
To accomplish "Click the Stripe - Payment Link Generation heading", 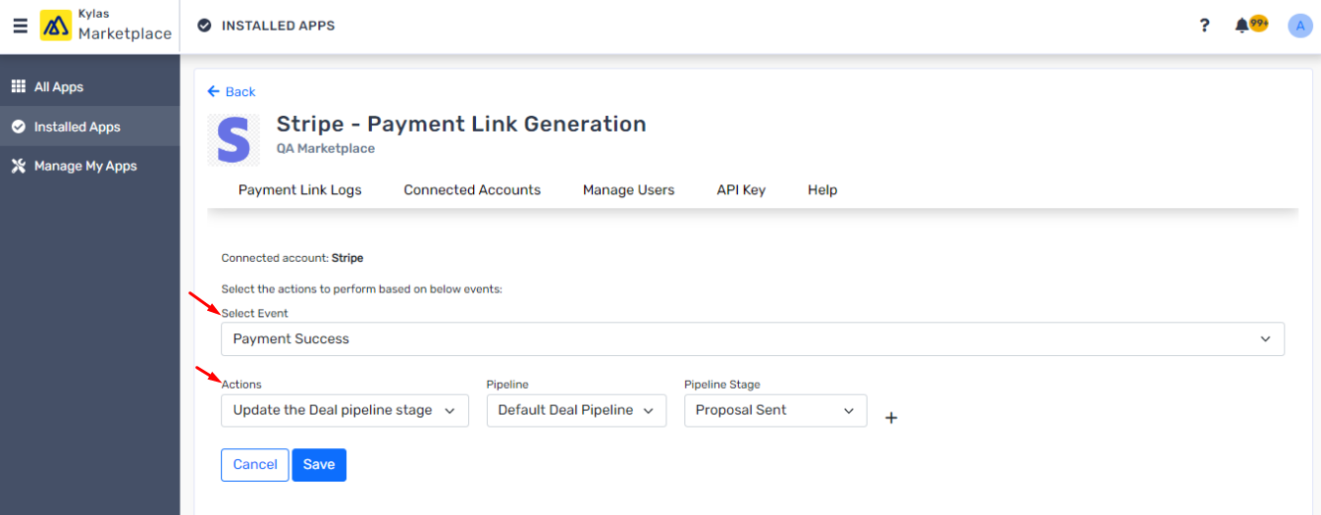I will 461,124.
